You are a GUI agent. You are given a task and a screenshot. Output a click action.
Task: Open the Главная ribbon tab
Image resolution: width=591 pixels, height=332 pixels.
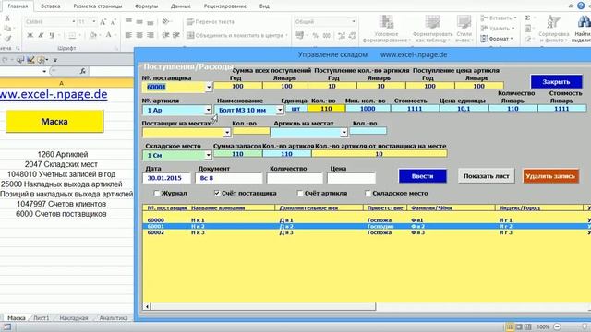pyautogui.click(x=18, y=6)
